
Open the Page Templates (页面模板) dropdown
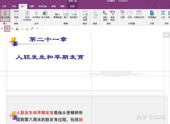(152, 15)
